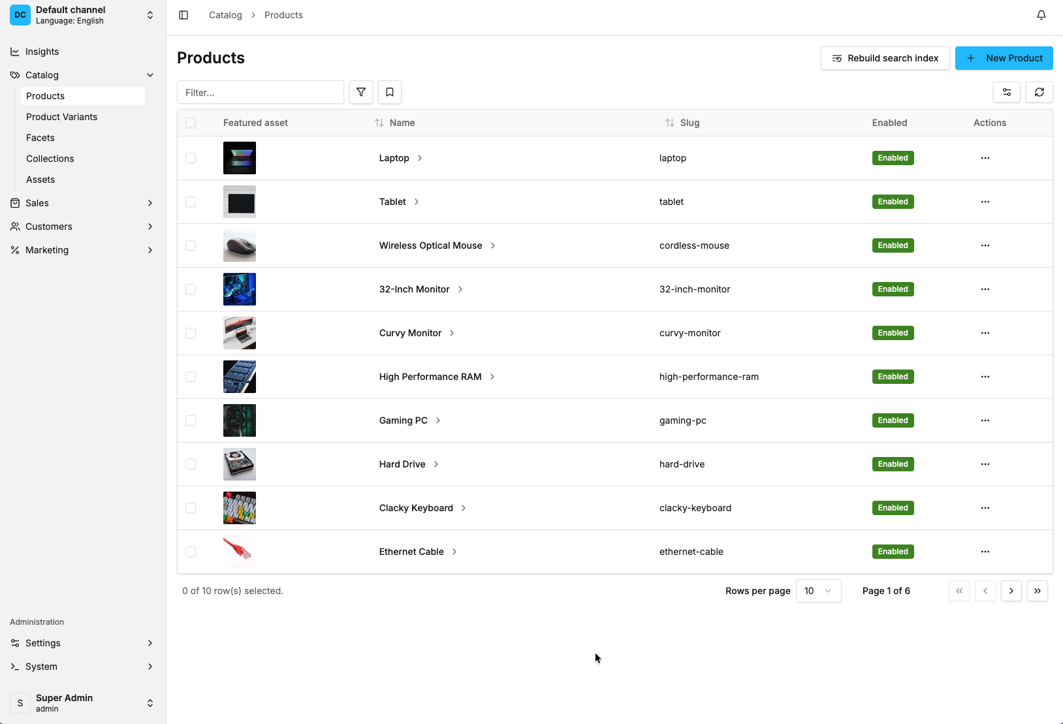This screenshot has height=724, width=1063.
Task: Open the Default channel switcher
Action: coord(83,15)
